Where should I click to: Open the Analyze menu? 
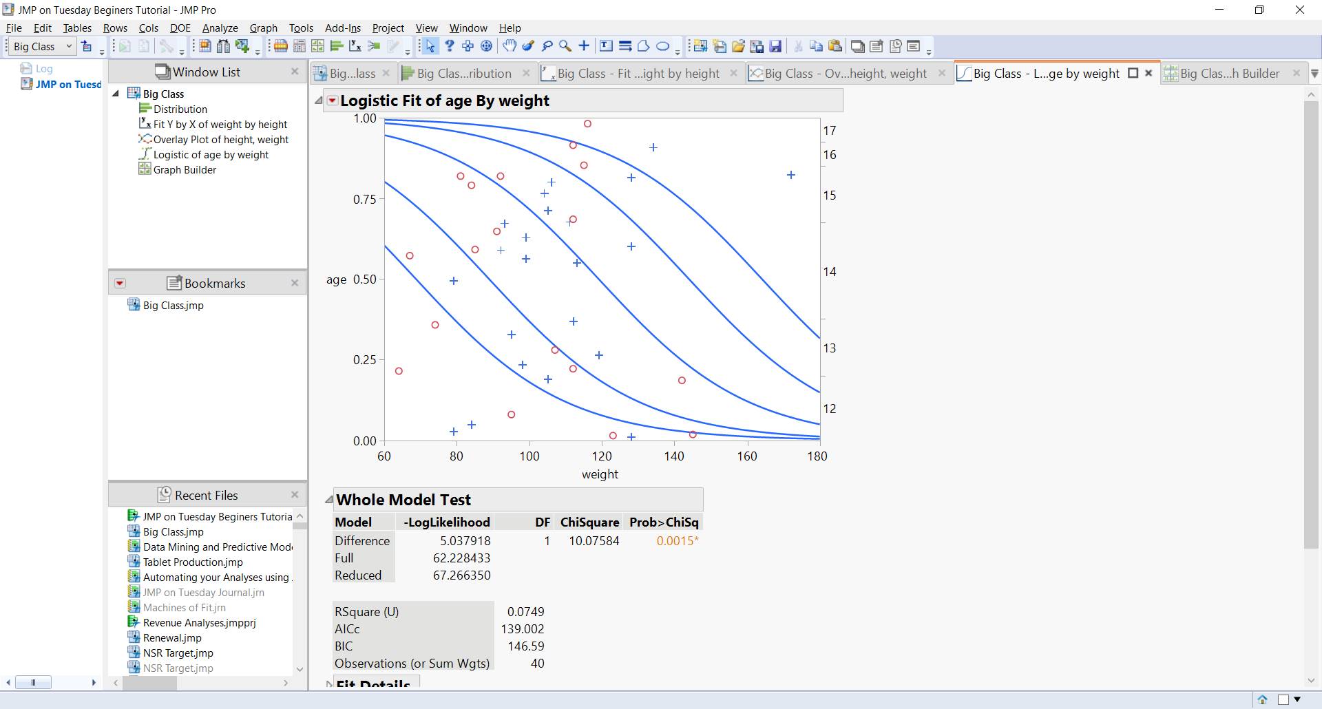219,28
